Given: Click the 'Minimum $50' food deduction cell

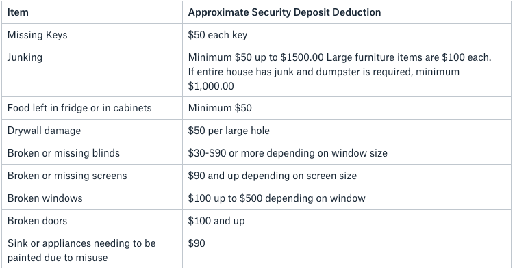Looking at the screenshot, I should click(220, 108).
